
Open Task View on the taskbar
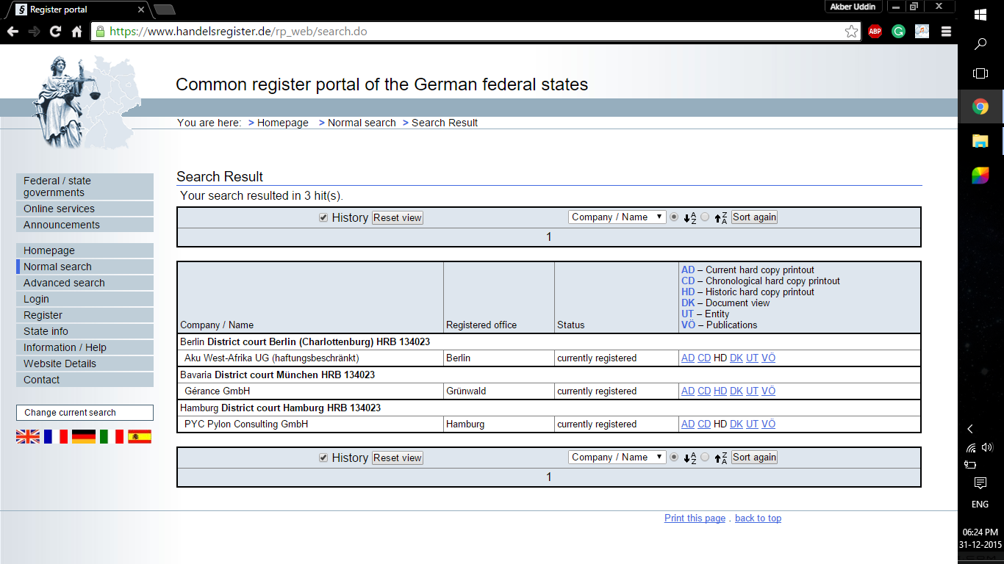[x=980, y=73]
